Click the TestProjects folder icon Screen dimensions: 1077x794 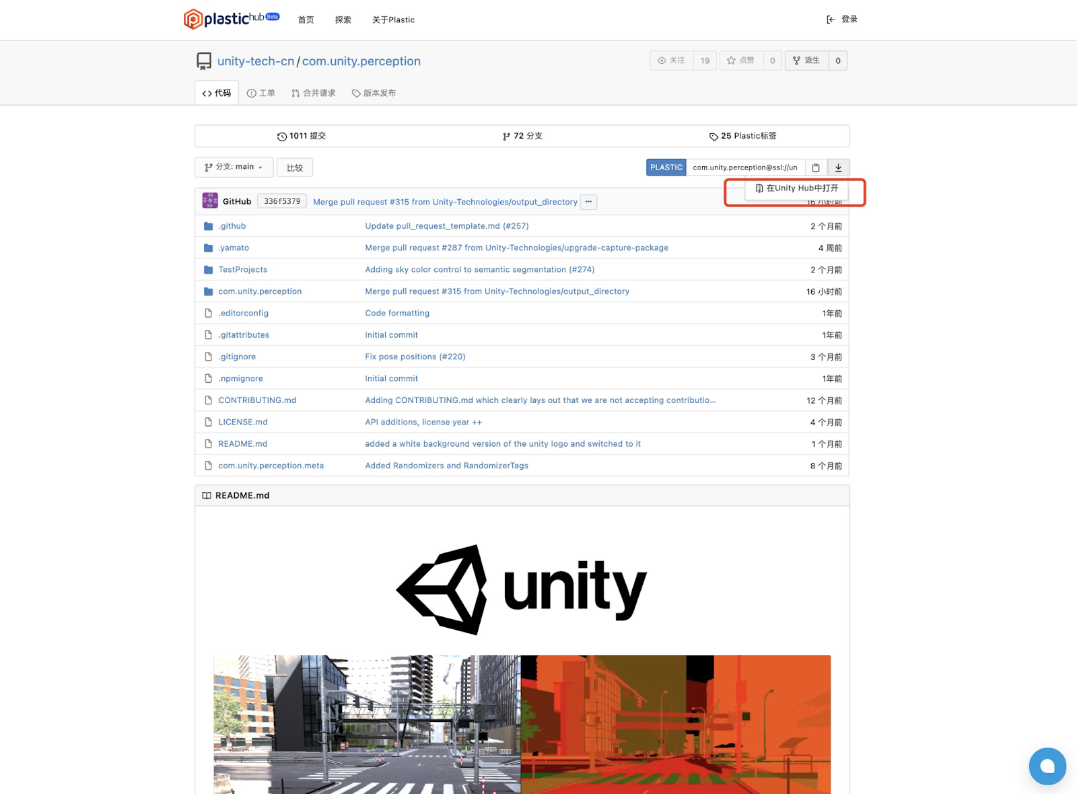coord(209,270)
